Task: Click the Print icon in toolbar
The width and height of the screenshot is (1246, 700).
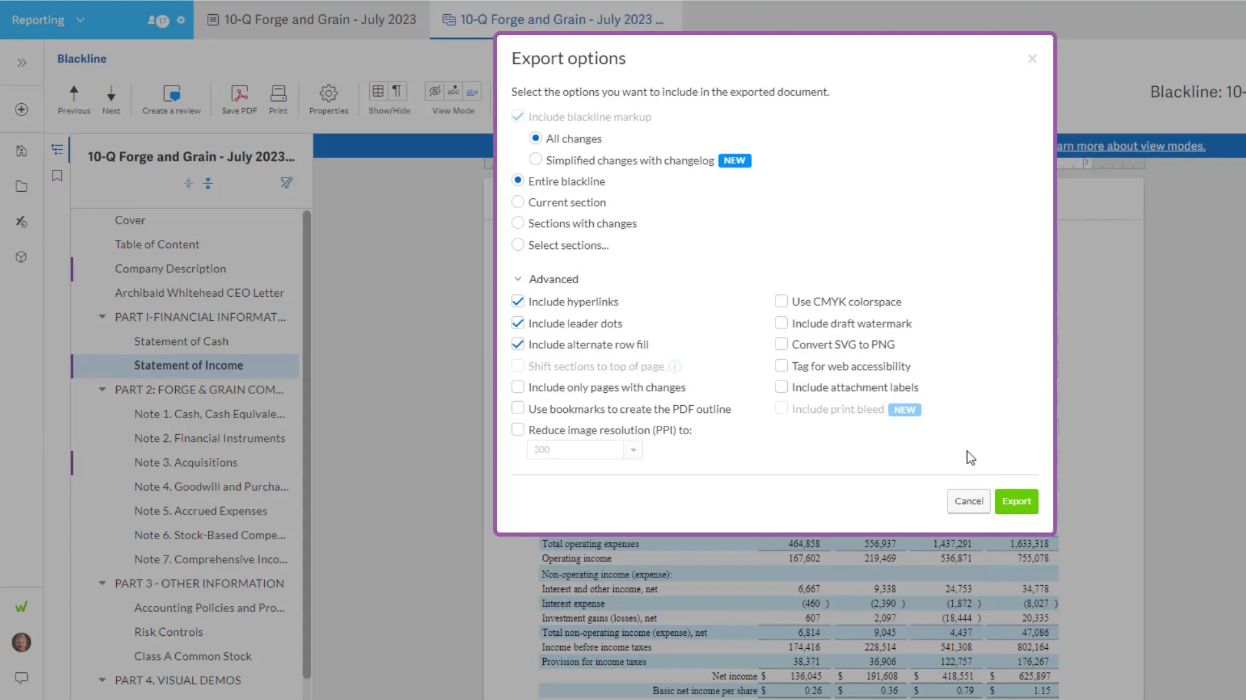Action: click(x=278, y=99)
